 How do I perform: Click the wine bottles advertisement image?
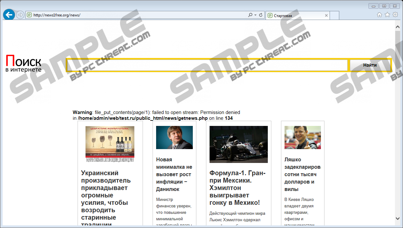coord(110,144)
